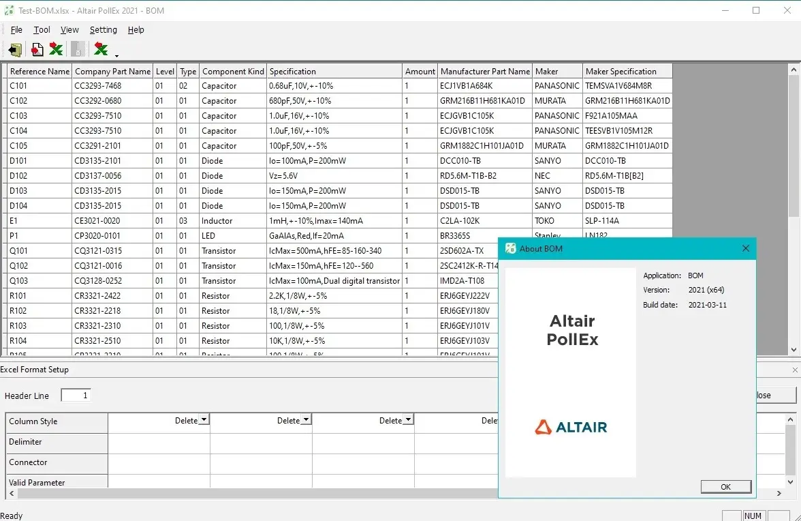
Task: Select cell GRM216B11H681KA01D under Manufacturer Part Name
Action: point(485,101)
